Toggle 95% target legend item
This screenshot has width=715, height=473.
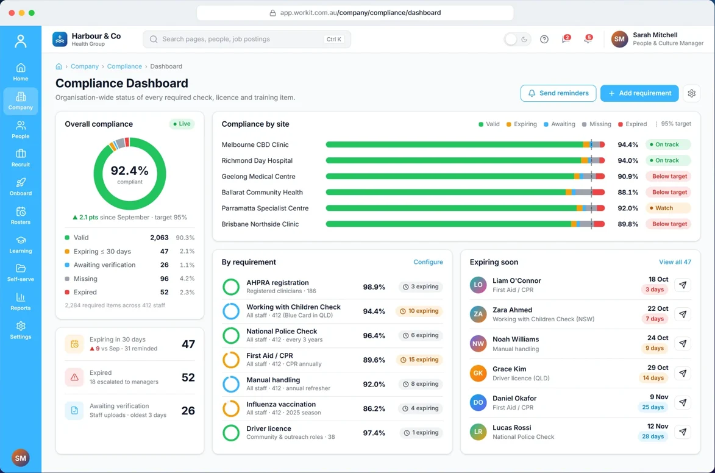(674, 124)
